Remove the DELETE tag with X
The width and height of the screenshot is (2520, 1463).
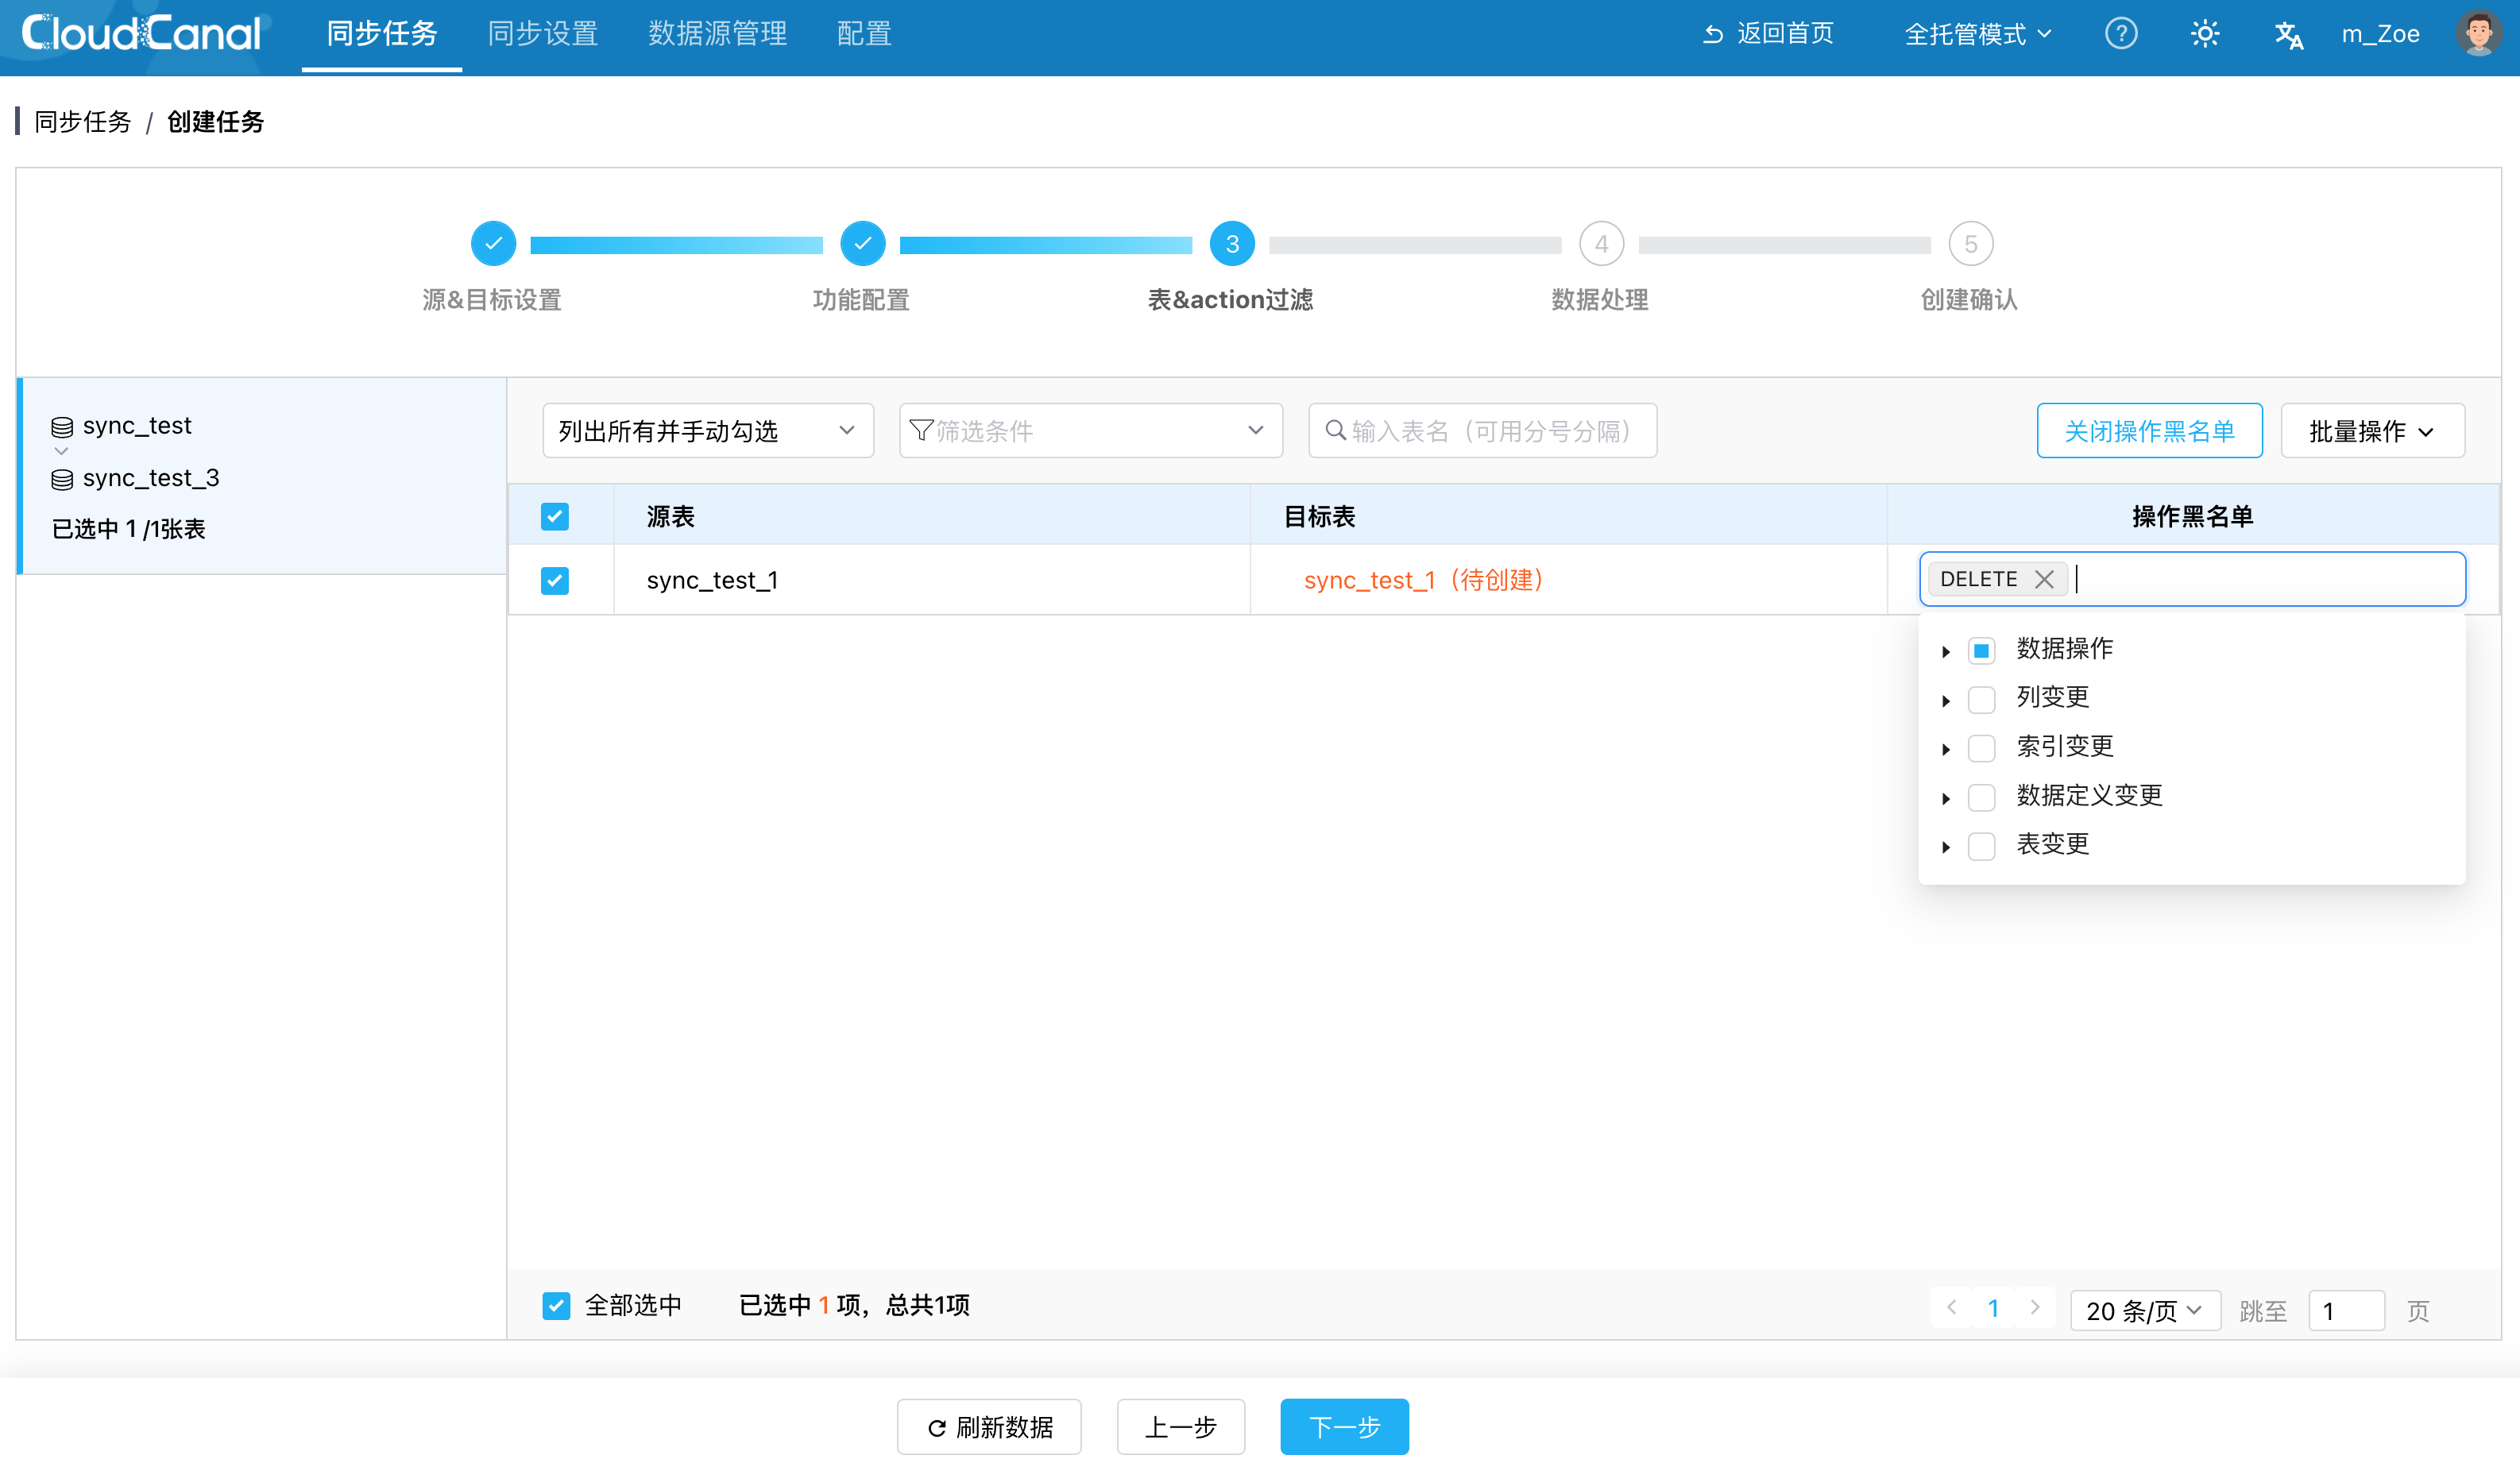click(x=2044, y=579)
